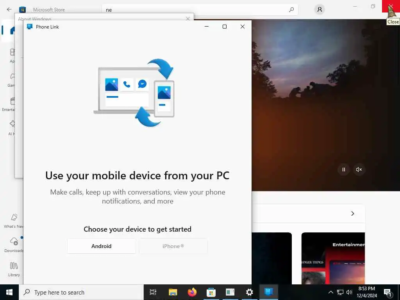Open What's New in Microsoft Store
The height and width of the screenshot is (300, 400).
(x=13, y=221)
